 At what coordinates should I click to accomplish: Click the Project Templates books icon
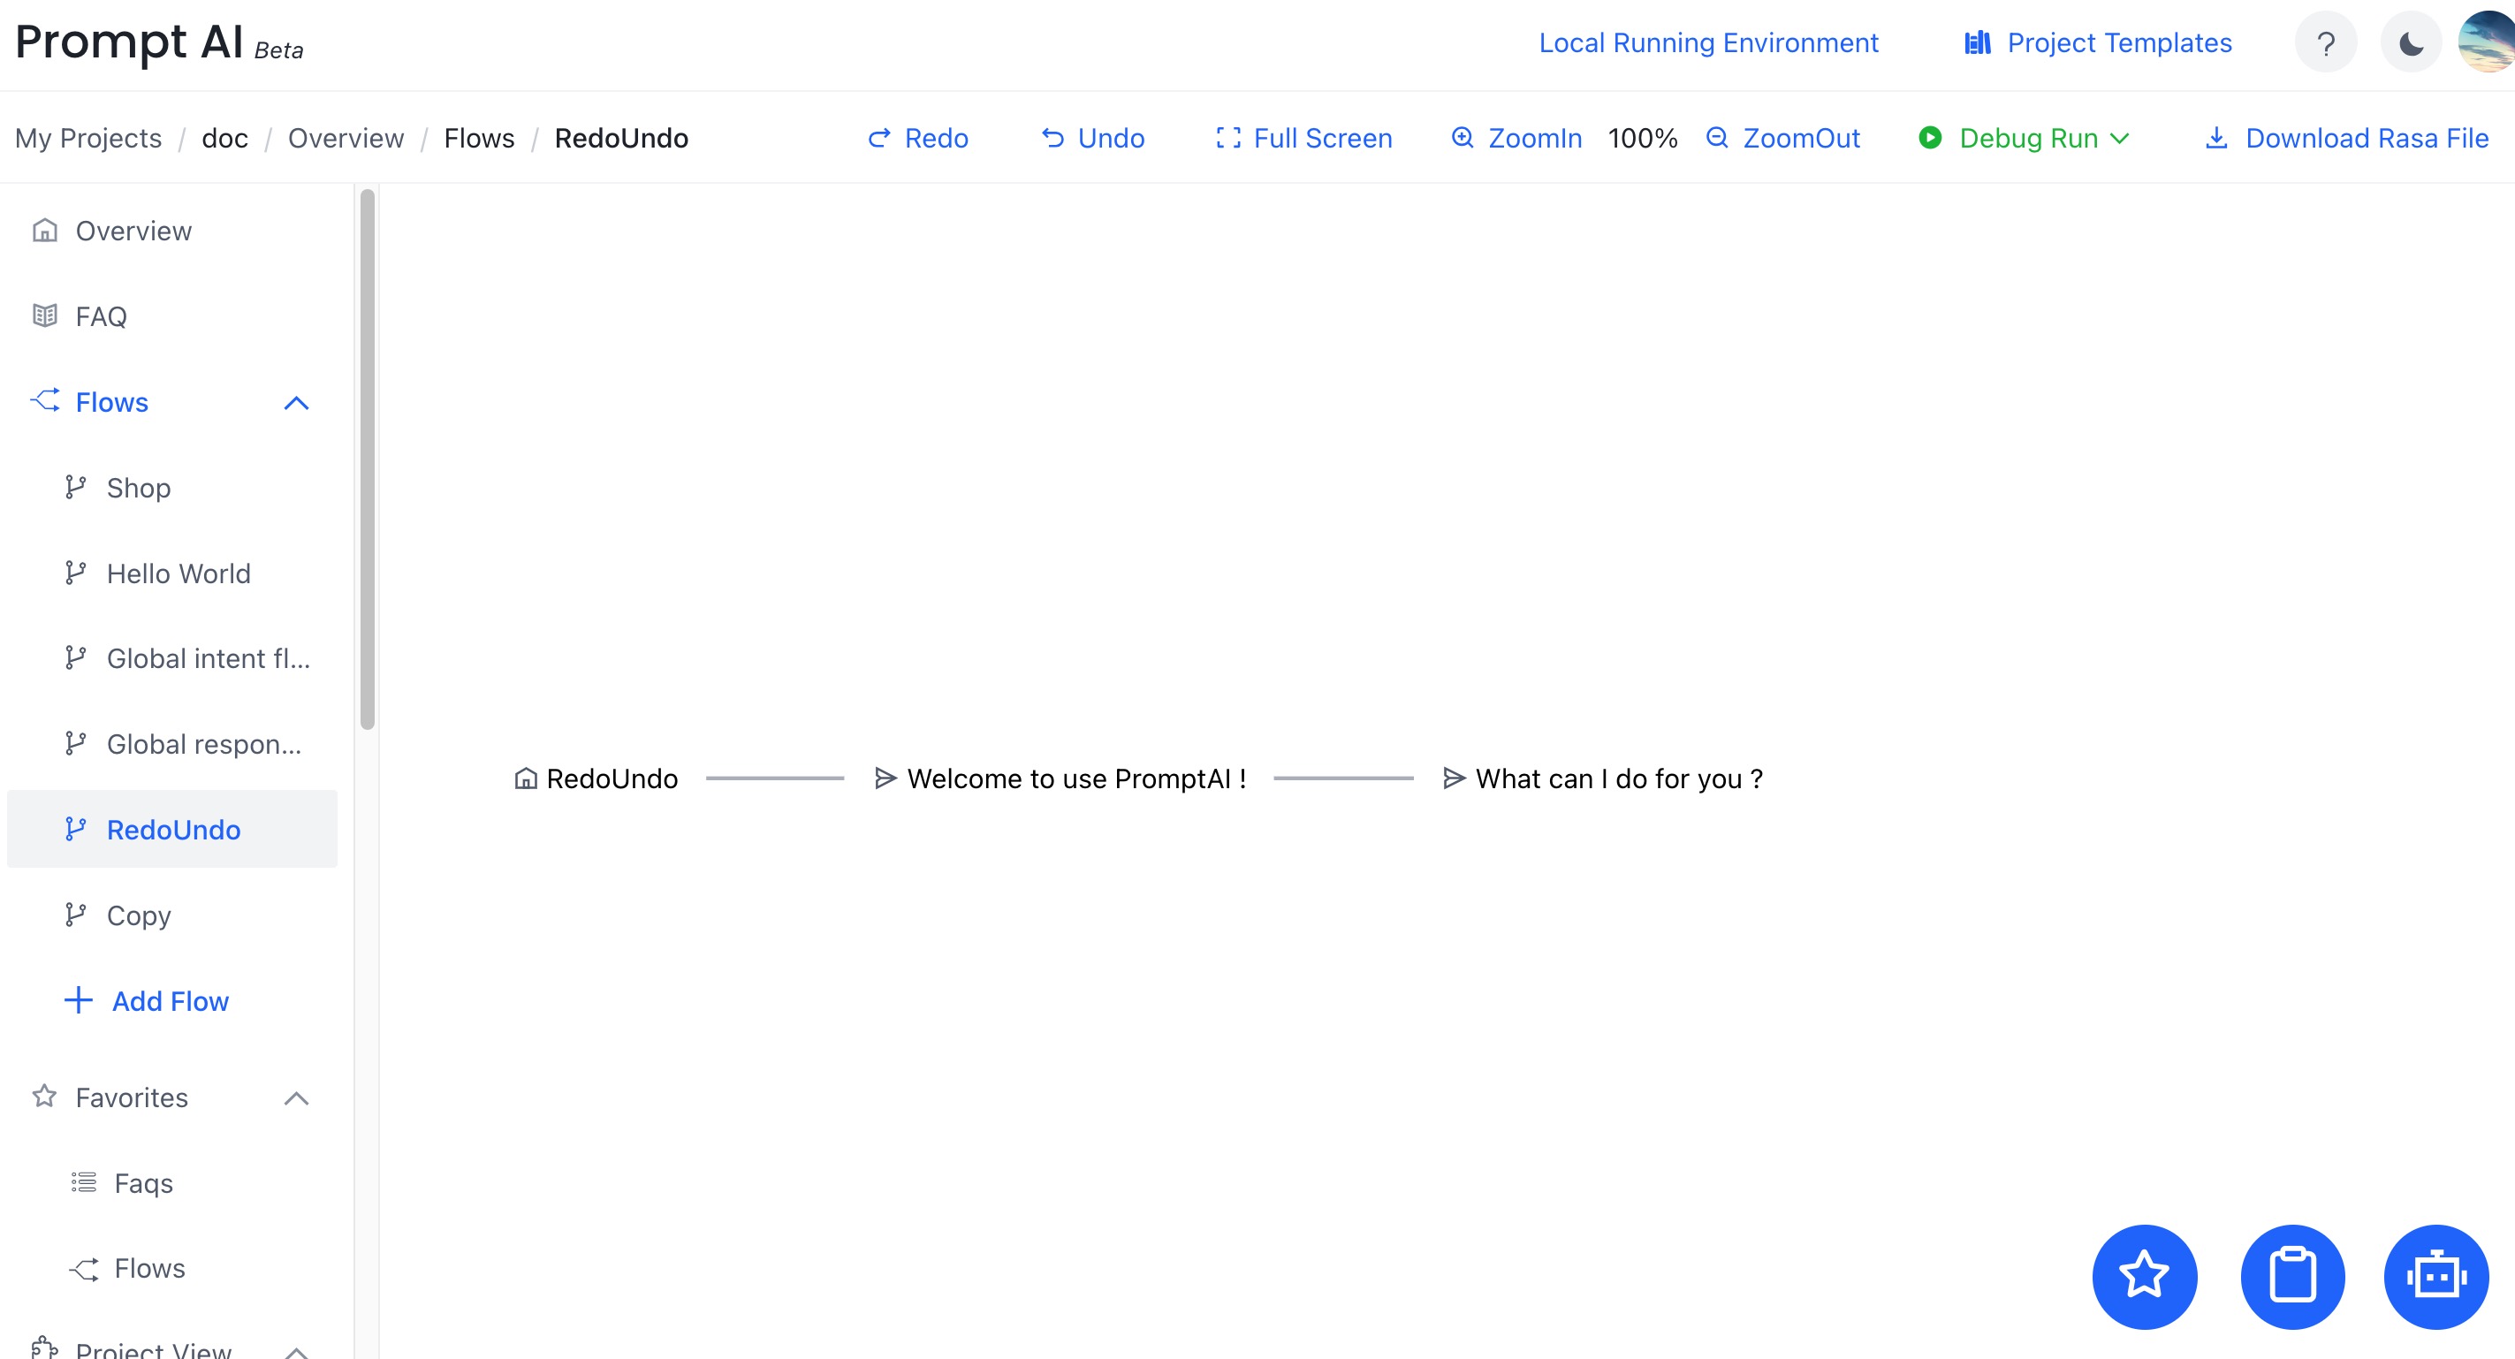(x=1978, y=43)
